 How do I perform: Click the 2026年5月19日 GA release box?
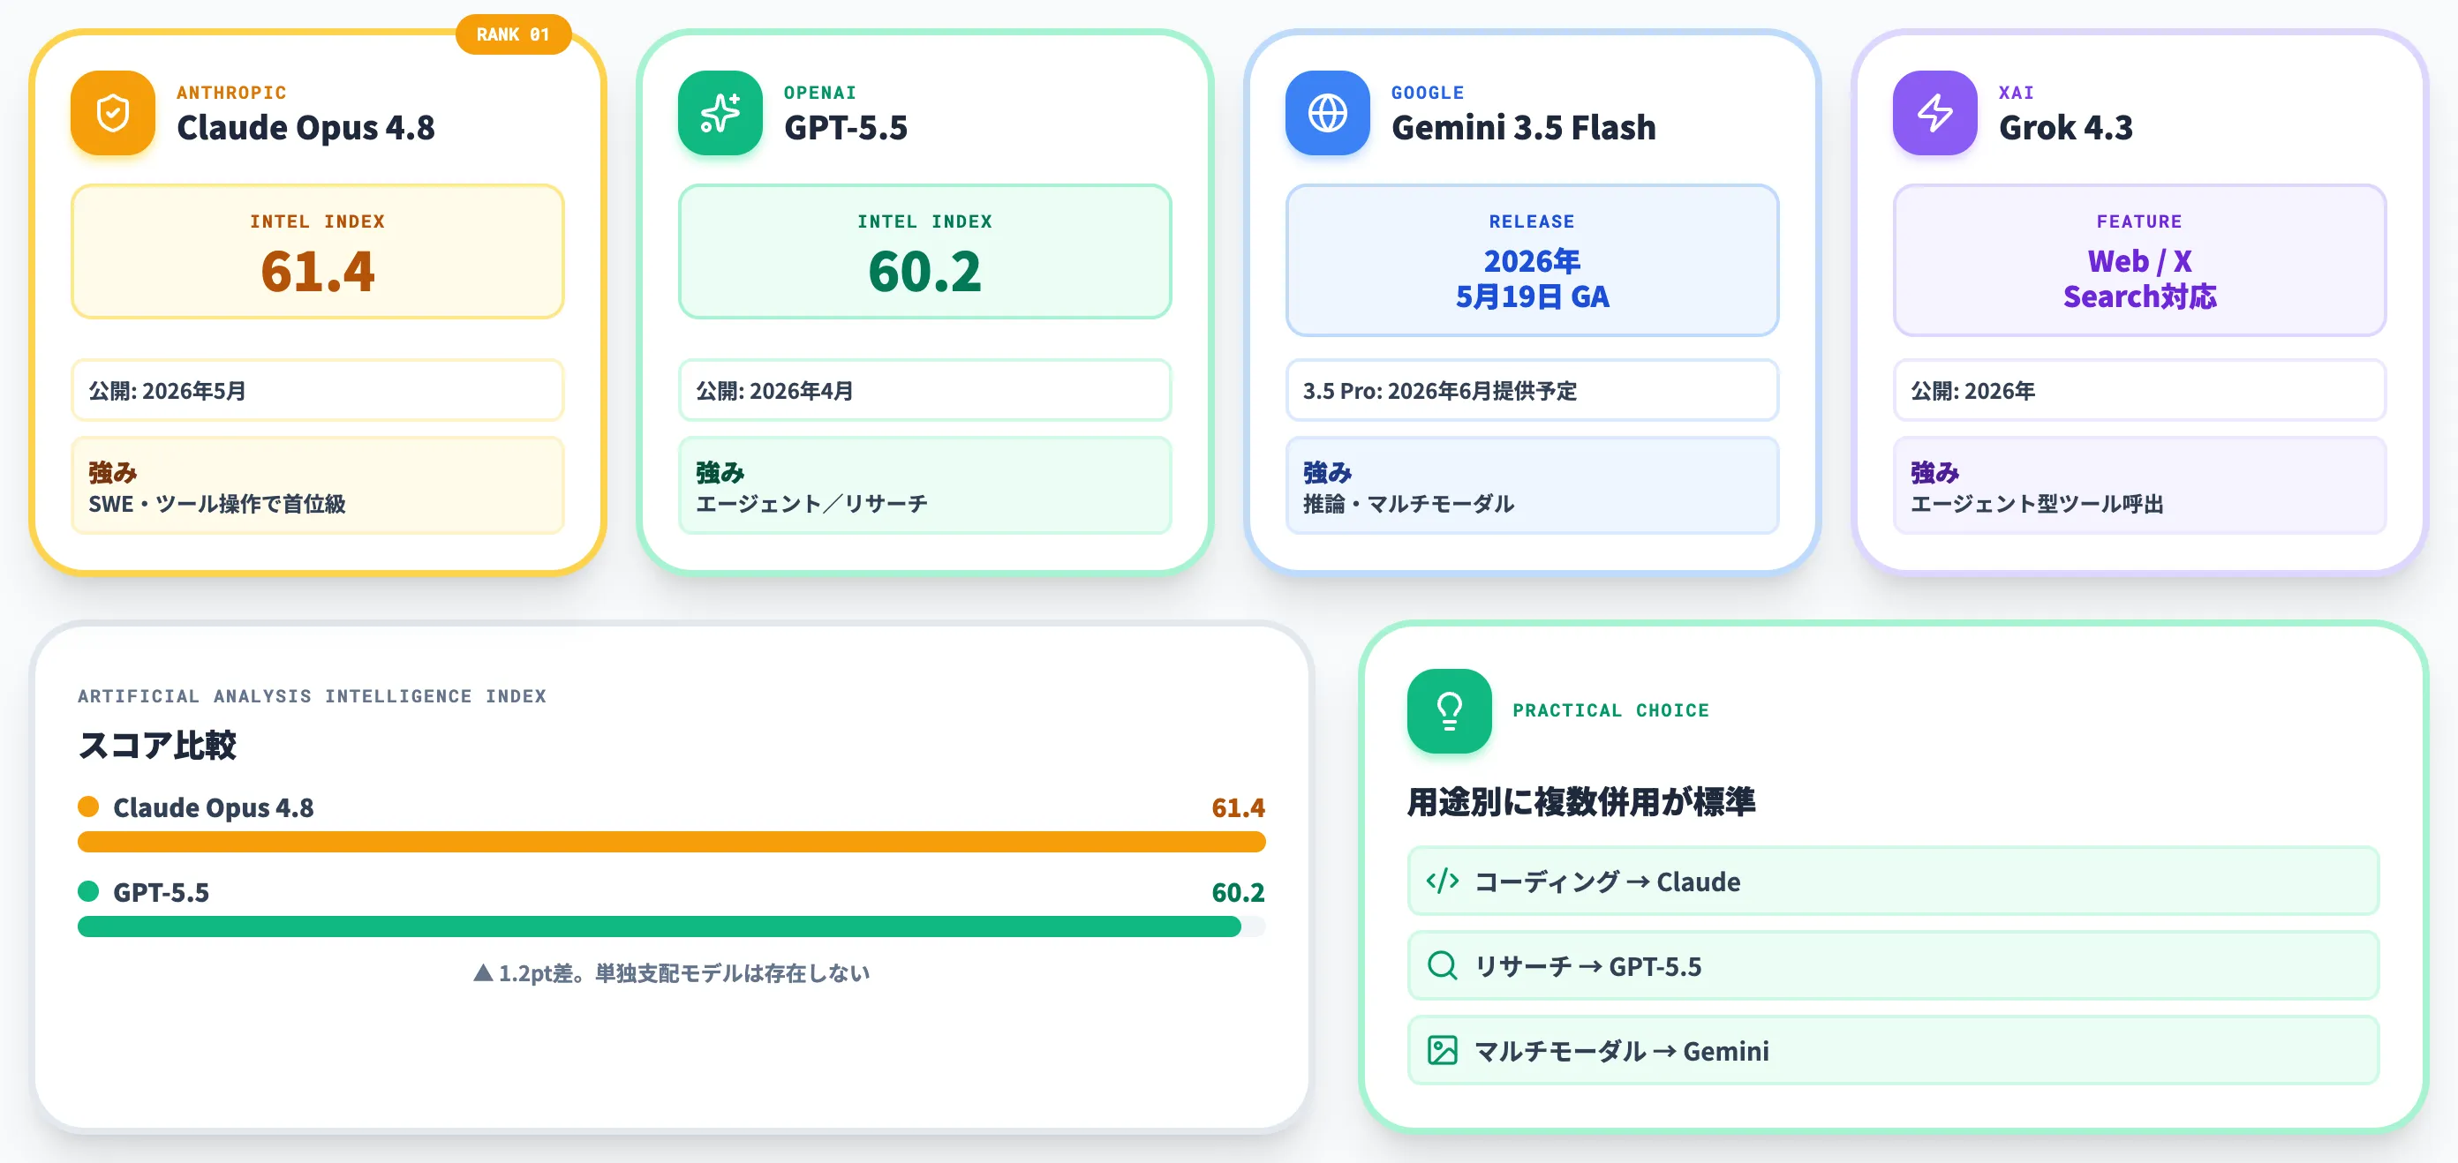pyautogui.click(x=1533, y=260)
